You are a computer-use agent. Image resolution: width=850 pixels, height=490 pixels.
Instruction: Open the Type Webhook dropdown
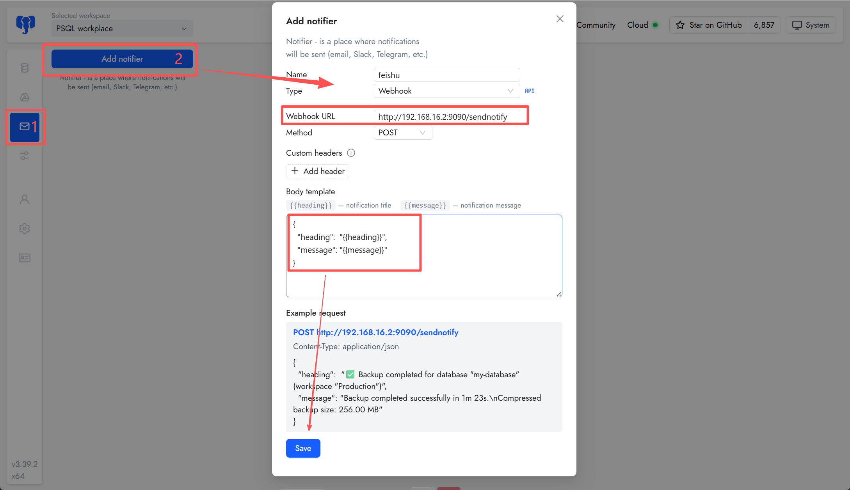click(x=446, y=91)
